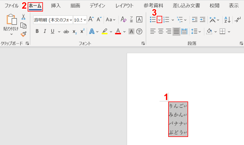Open the font name dropdown
This screenshot has width=244, height=145.
pyautogui.click(x=71, y=20)
